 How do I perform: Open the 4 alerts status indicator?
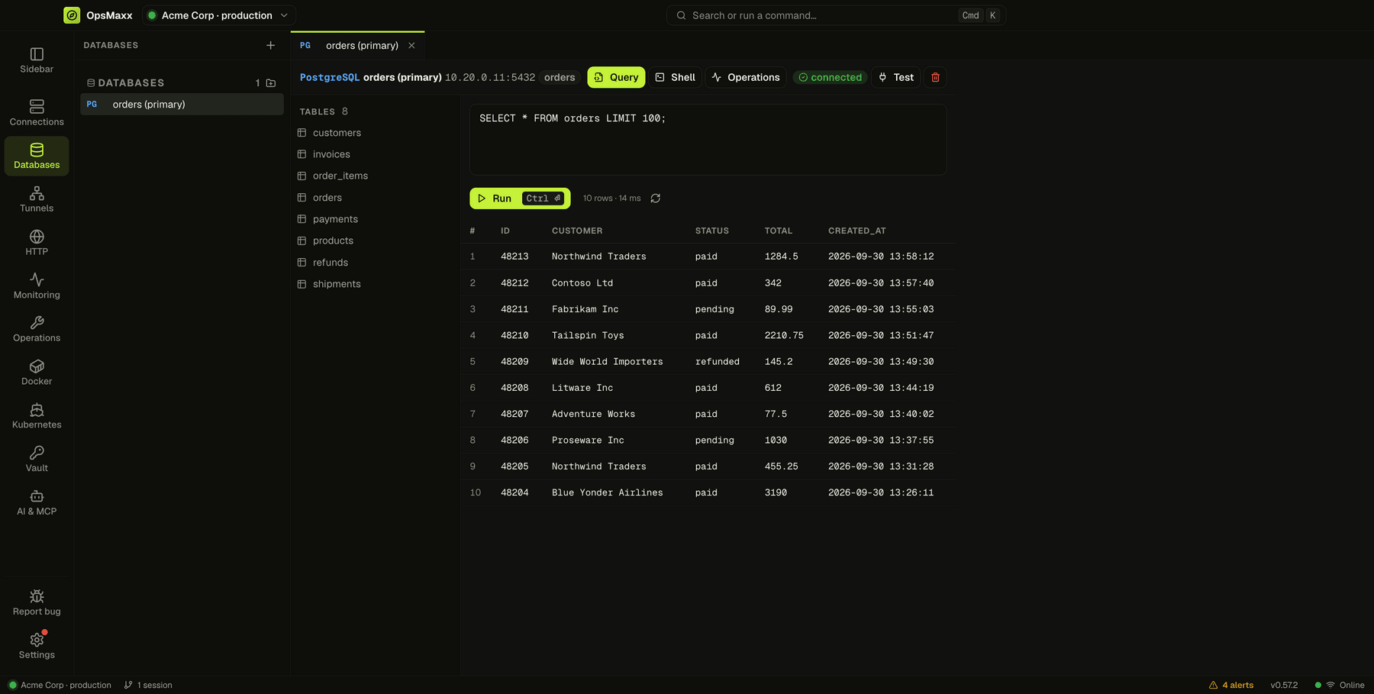click(1231, 685)
